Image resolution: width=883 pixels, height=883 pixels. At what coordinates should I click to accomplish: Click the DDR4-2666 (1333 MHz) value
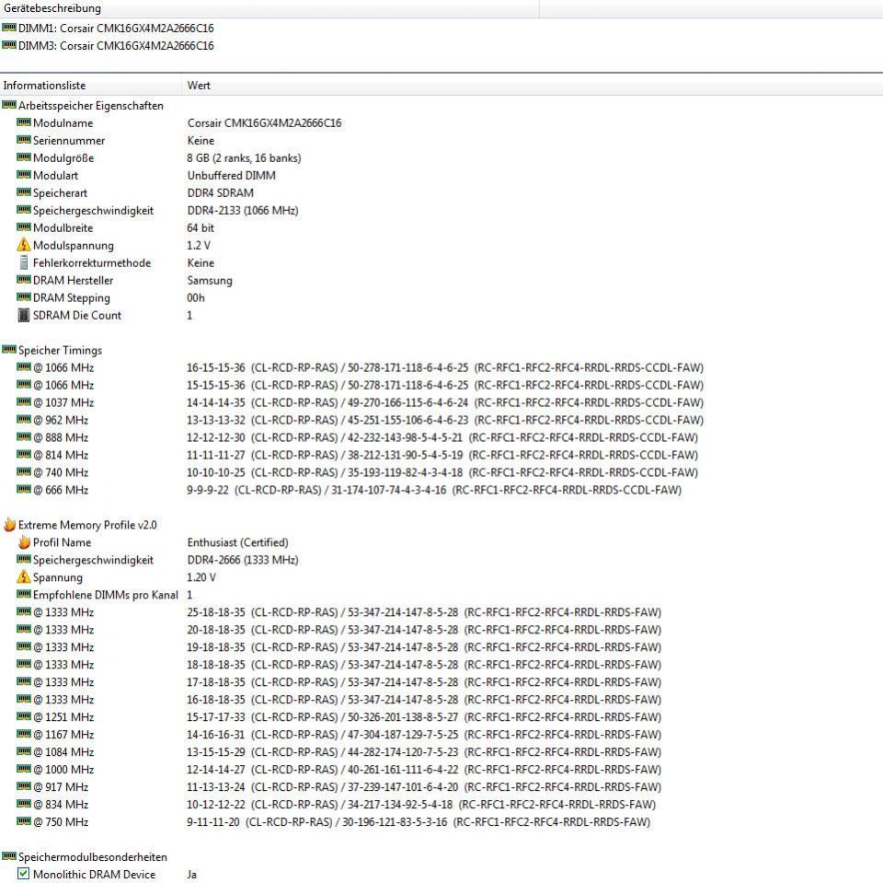click(243, 560)
